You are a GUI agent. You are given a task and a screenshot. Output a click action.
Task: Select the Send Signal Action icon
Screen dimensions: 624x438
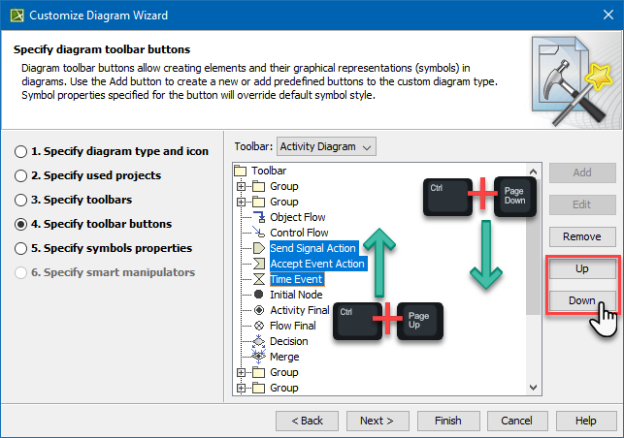point(259,248)
